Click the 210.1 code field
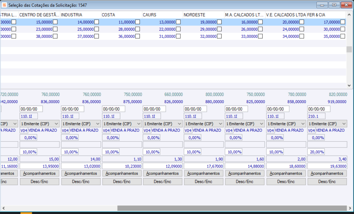The width and height of the screenshot is (354, 214). (316, 116)
